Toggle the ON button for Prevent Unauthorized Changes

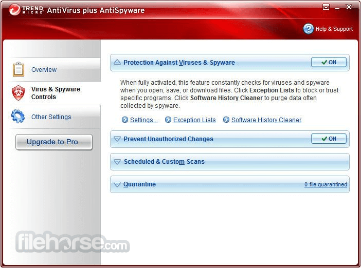click(x=329, y=139)
